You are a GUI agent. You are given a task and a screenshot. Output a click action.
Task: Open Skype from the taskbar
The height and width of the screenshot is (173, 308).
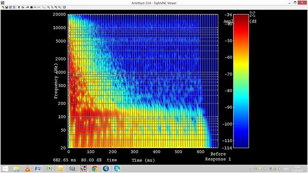coord(117,169)
